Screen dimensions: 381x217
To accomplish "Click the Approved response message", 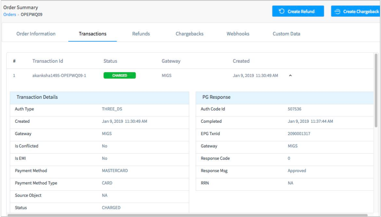I will tap(297, 171).
